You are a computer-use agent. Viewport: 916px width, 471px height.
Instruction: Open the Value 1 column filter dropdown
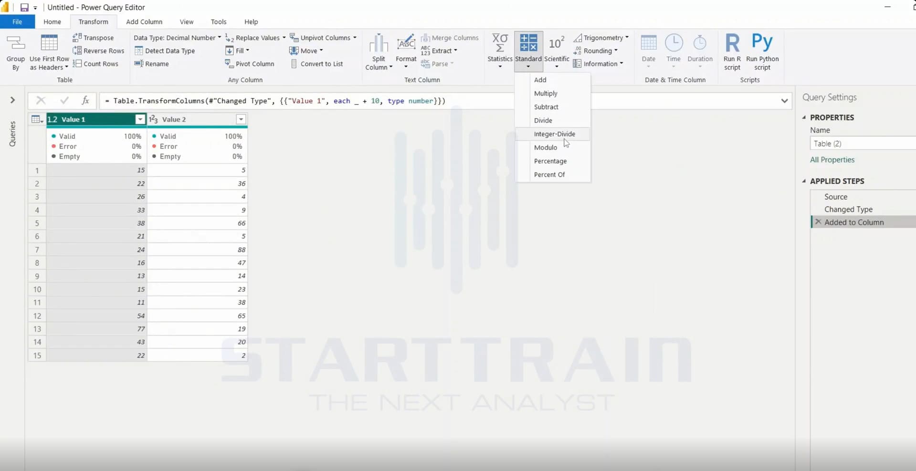[140, 119]
